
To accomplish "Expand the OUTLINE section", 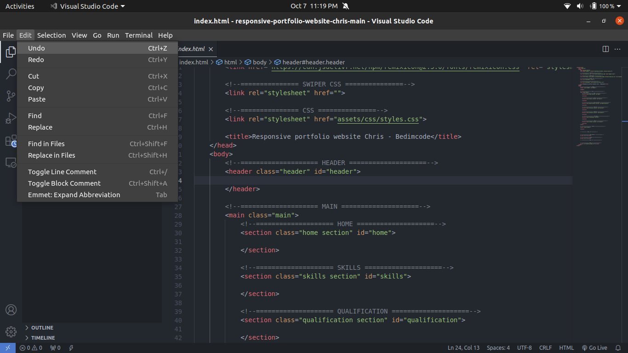I will tap(41, 327).
